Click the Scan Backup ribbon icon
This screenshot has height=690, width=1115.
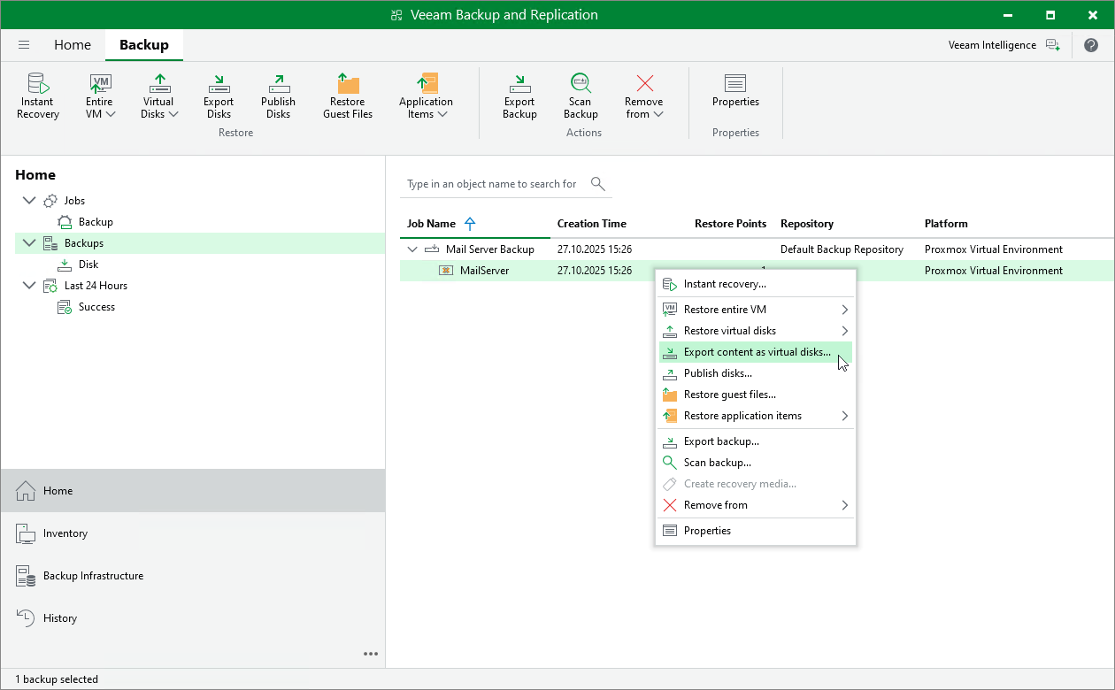point(581,96)
